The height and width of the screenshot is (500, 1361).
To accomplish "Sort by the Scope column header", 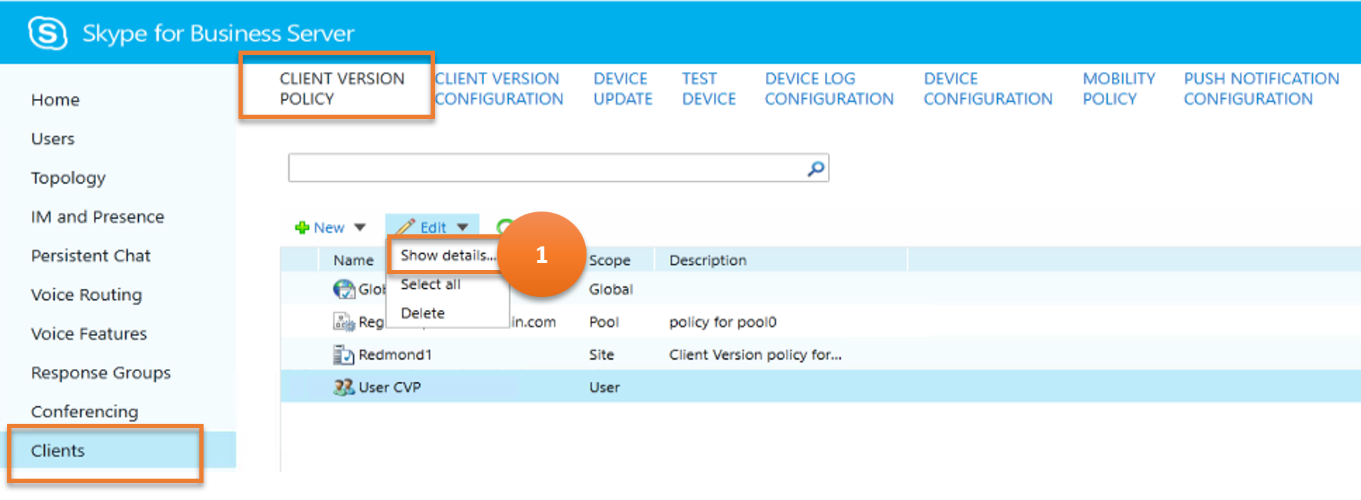I will (609, 260).
